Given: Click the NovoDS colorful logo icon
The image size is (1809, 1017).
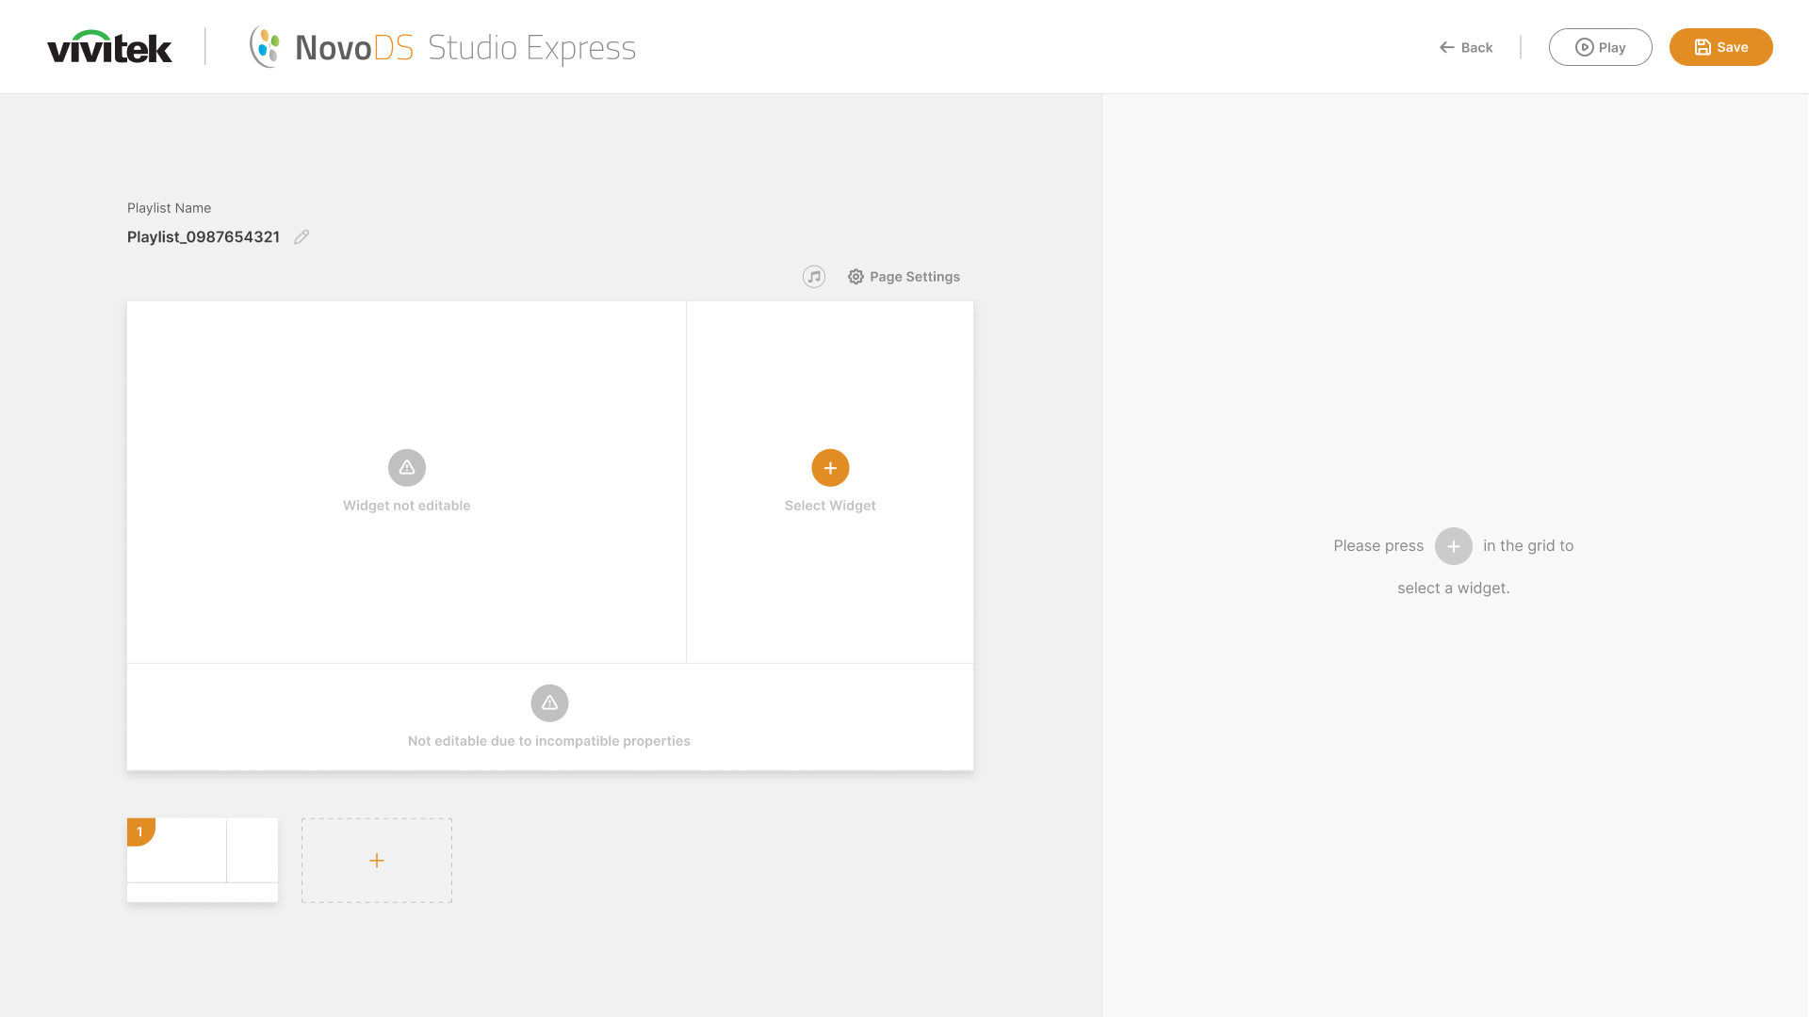Looking at the screenshot, I should coord(265,47).
